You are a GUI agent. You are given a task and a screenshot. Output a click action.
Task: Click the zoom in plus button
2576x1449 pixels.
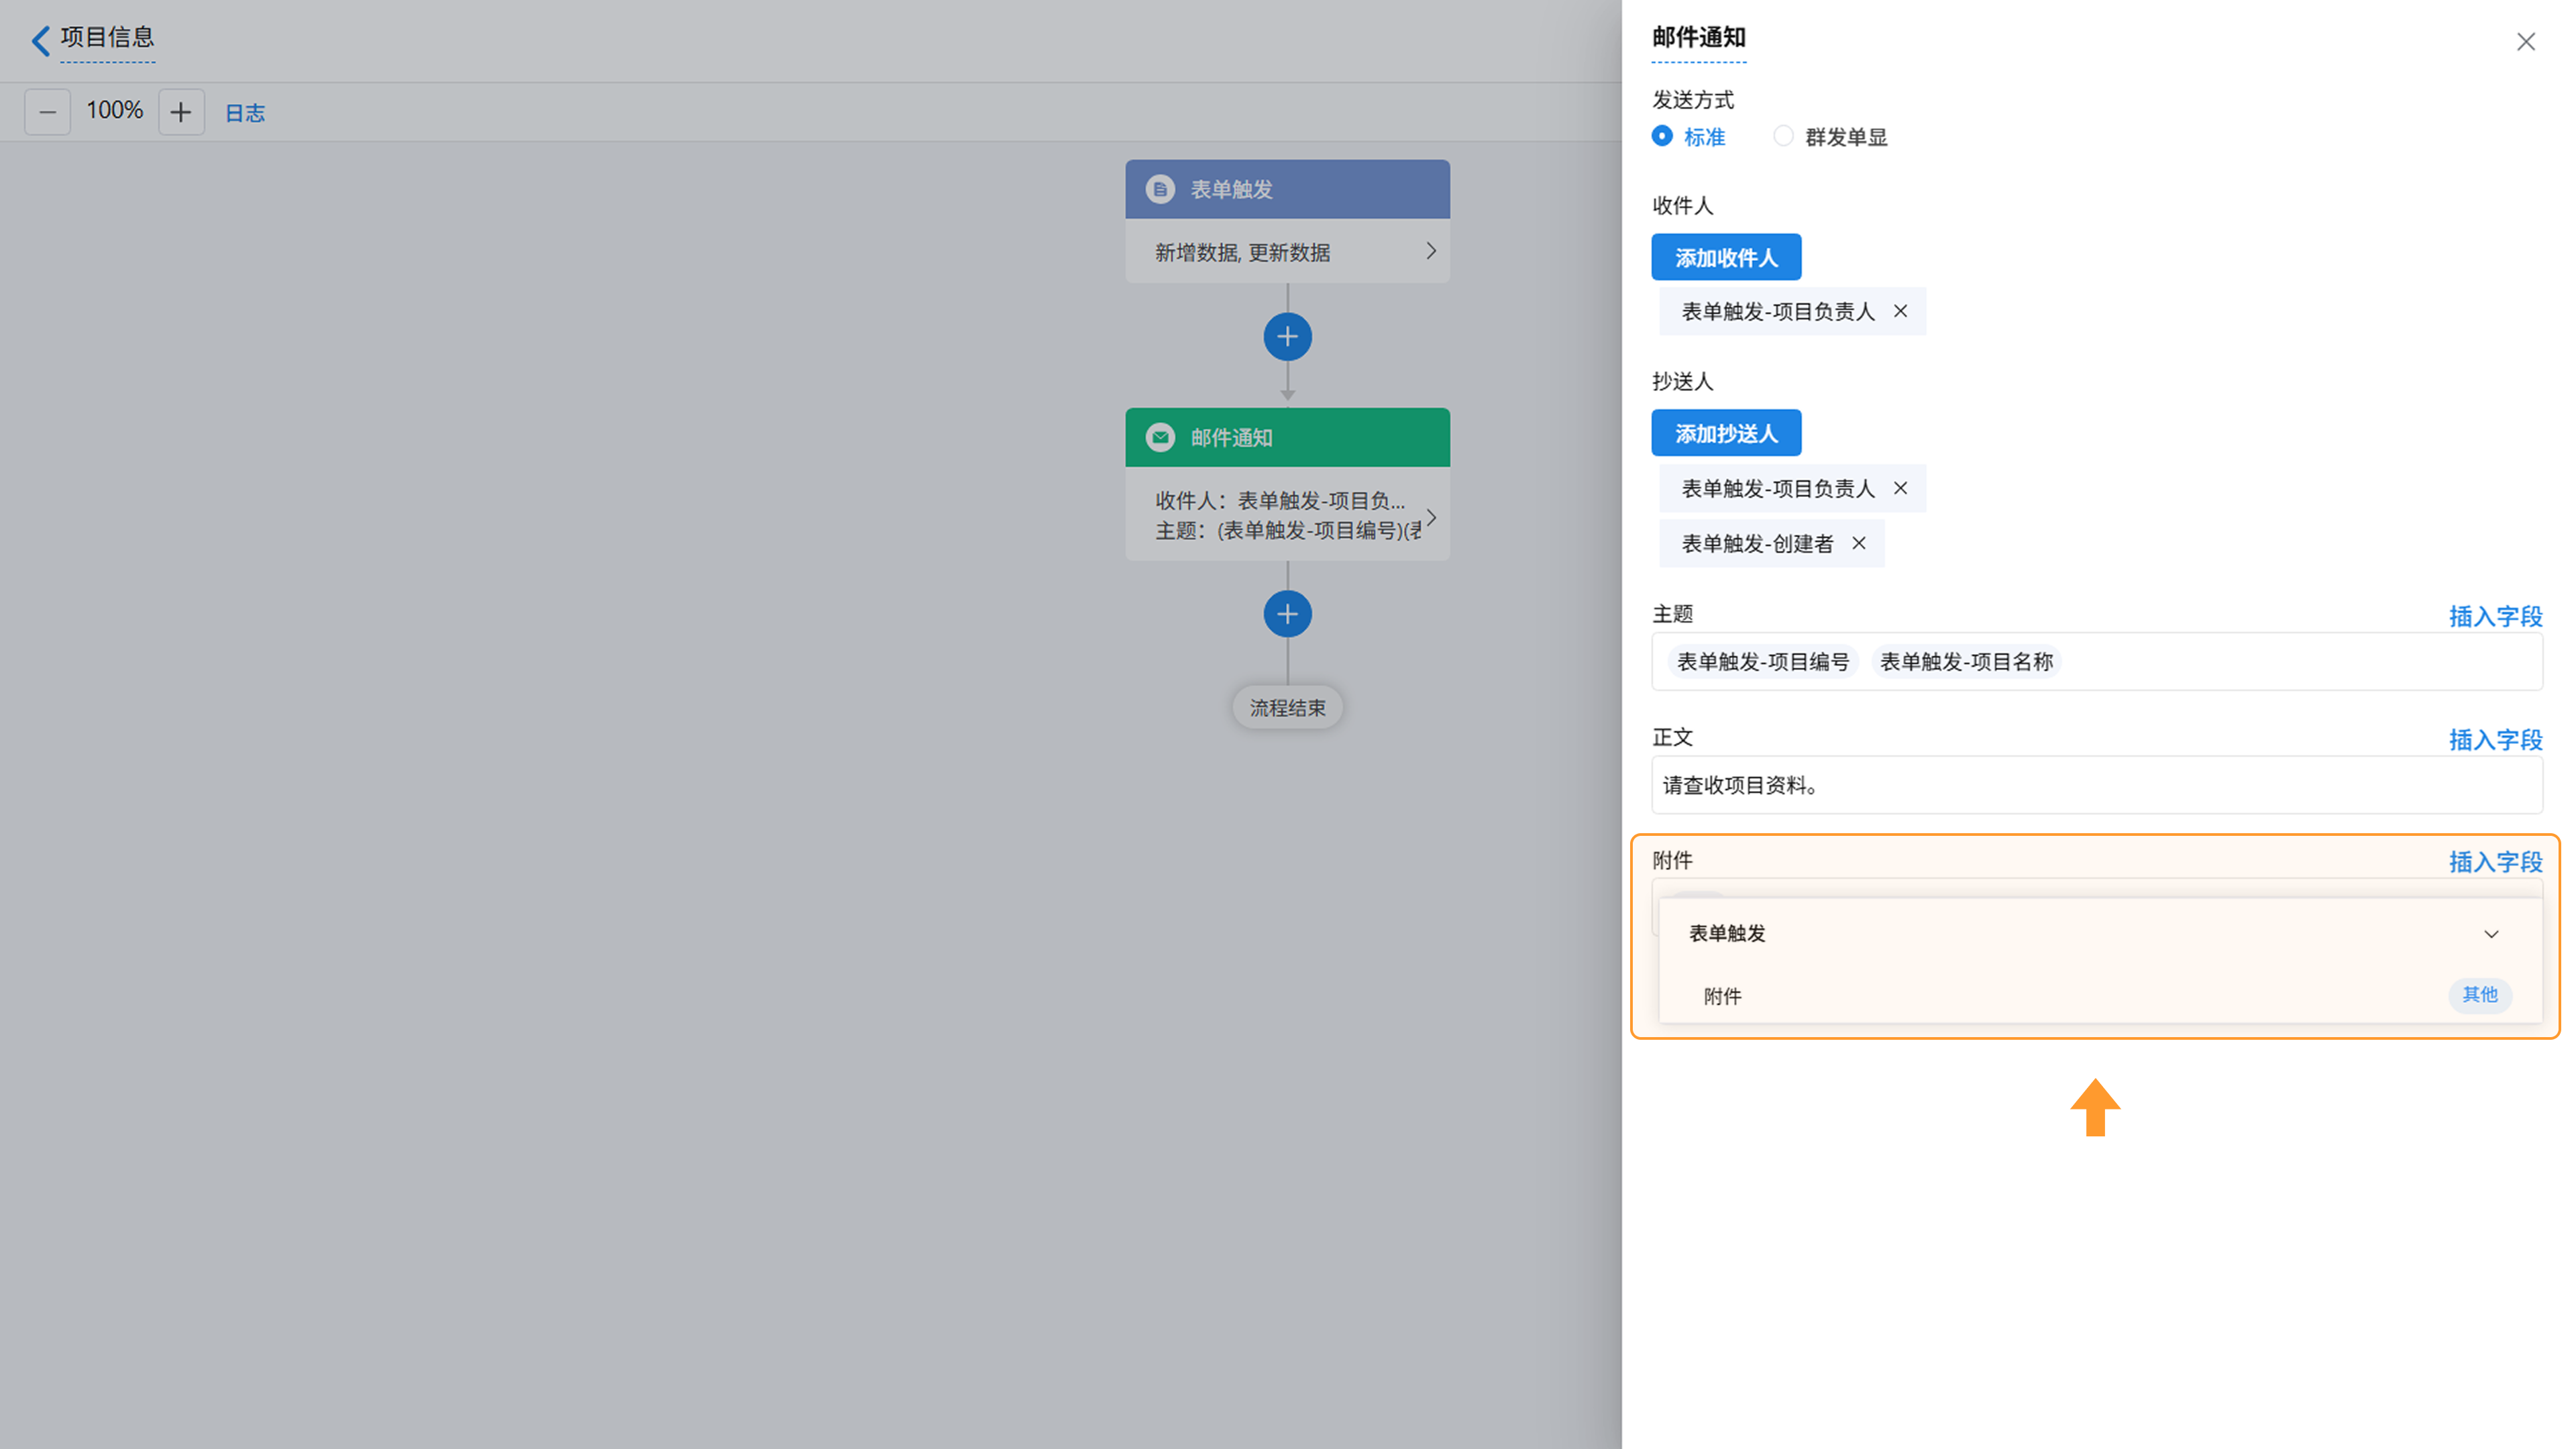pyautogui.click(x=181, y=112)
